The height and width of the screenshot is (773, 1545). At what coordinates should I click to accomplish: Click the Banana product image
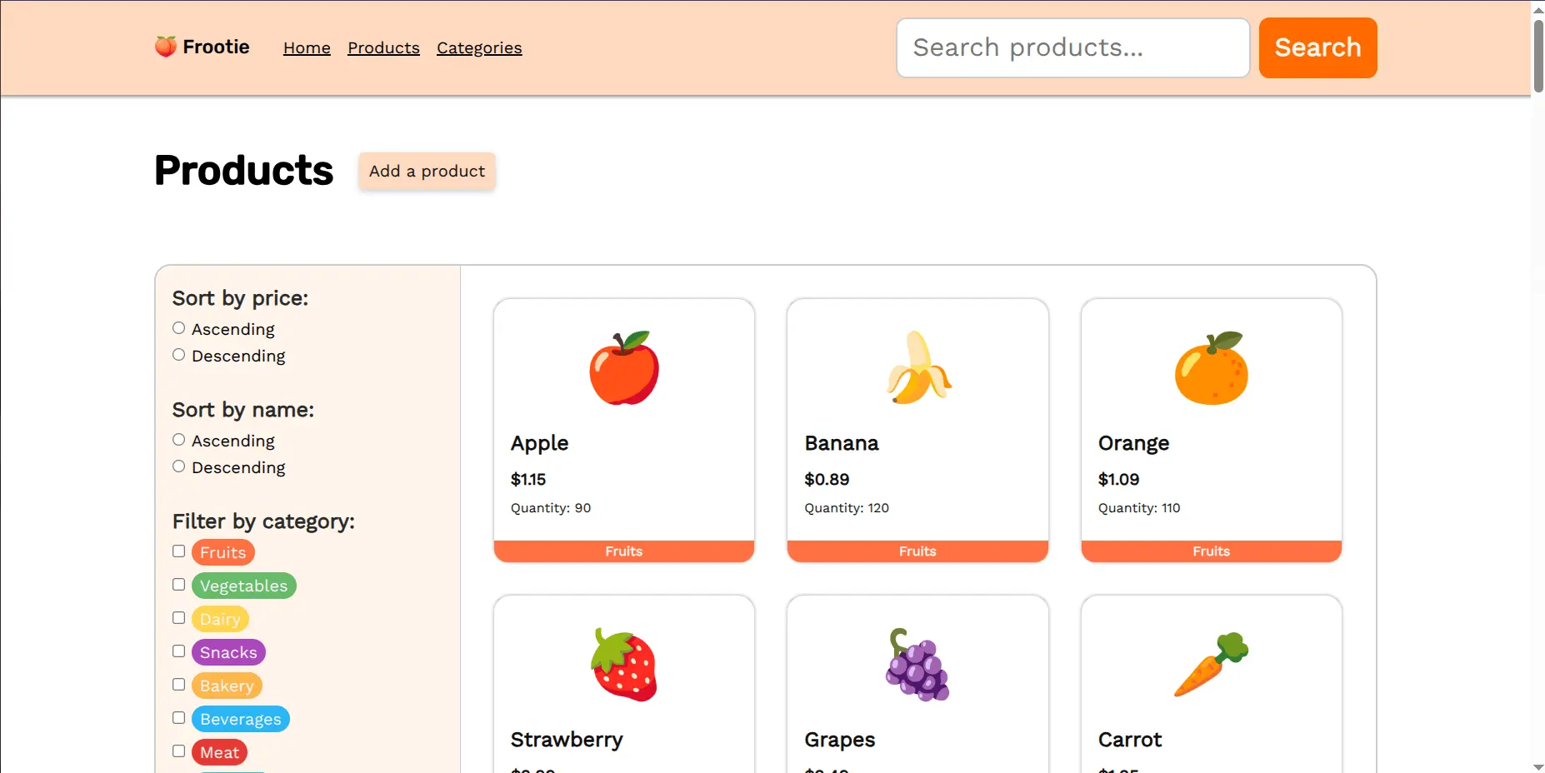pos(917,367)
